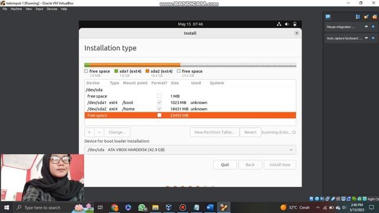Toggle Format checkbox for /dev/sda2

click(x=159, y=109)
